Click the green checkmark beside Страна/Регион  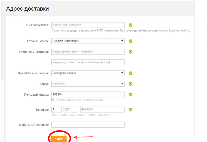130,41
